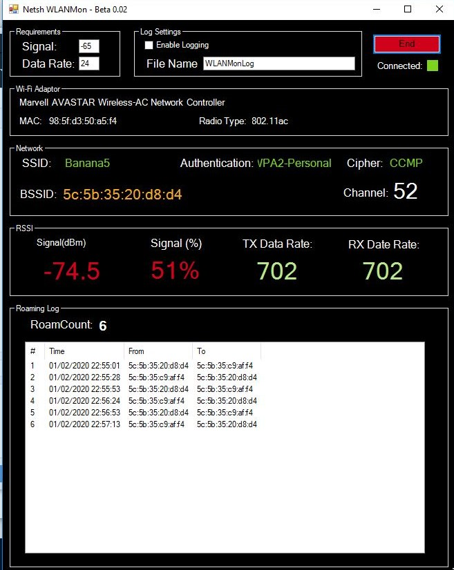This screenshot has width=454, height=570.
Task: Select roaming log row 01/02/2020 22:56:53
Action: (144, 412)
